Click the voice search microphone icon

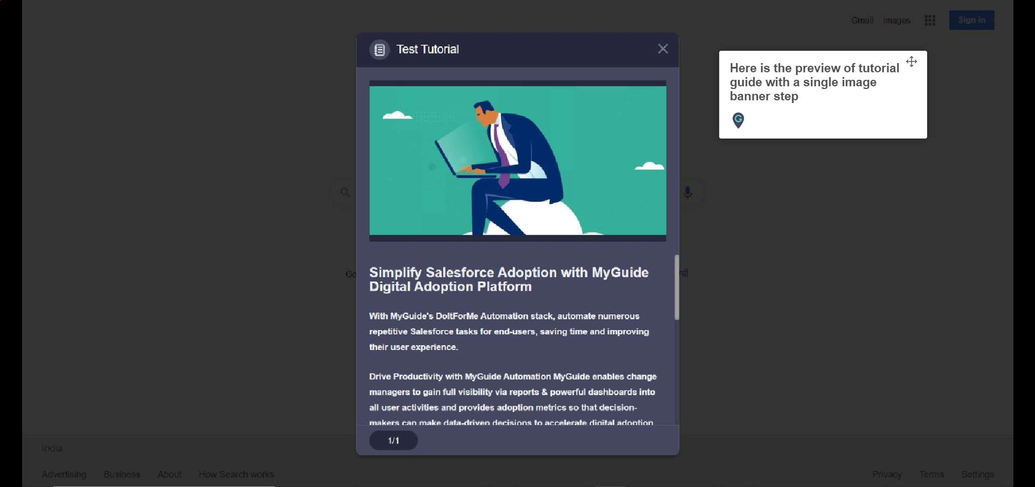[688, 193]
